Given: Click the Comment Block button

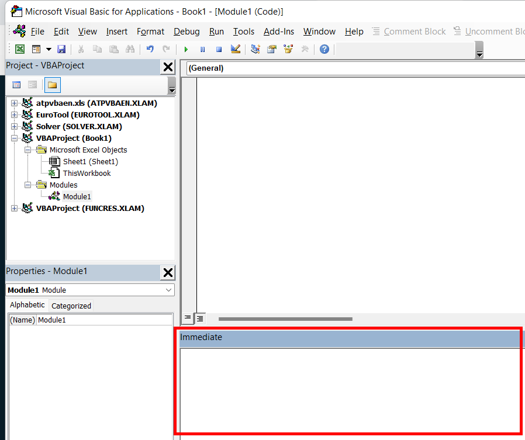Looking at the screenshot, I should pyautogui.click(x=409, y=32).
